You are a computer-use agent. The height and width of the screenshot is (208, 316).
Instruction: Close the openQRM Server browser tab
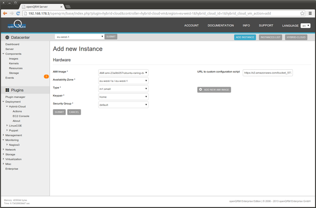61,7
